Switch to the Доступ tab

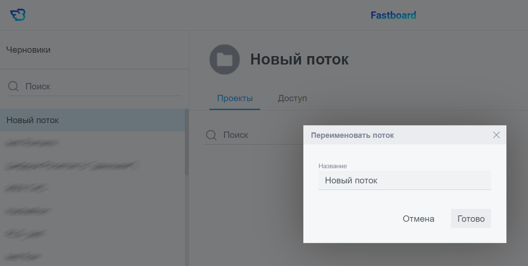[292, 98]
